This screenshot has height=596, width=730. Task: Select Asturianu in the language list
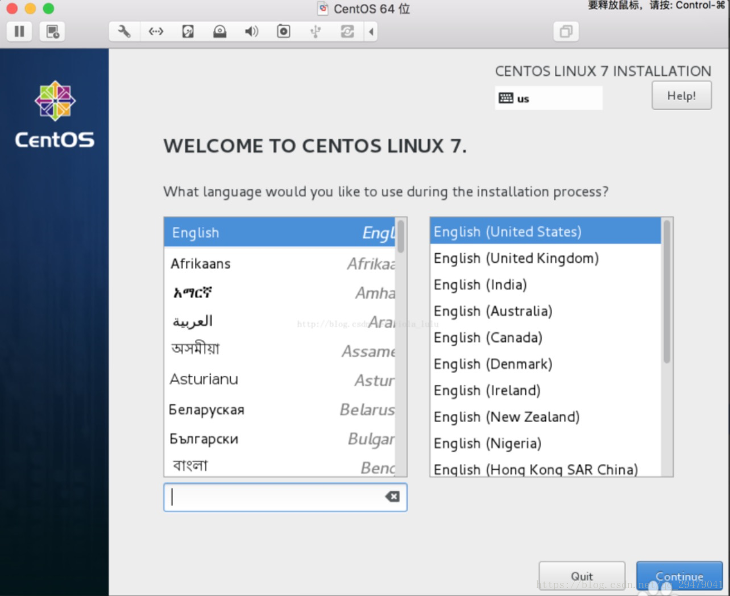(x=280, y=380)
